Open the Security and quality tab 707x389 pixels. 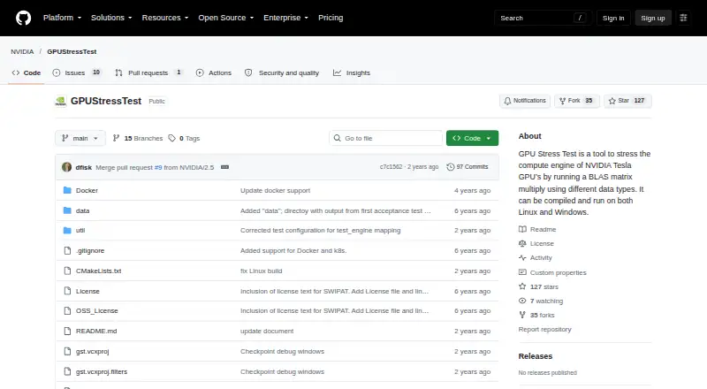pos(282,72)
